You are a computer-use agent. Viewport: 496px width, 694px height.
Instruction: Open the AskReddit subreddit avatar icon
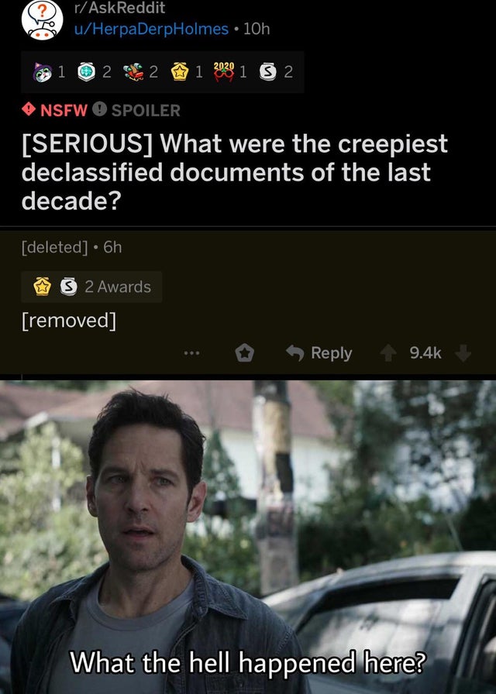pyautogui.click(x=42, y=19)
